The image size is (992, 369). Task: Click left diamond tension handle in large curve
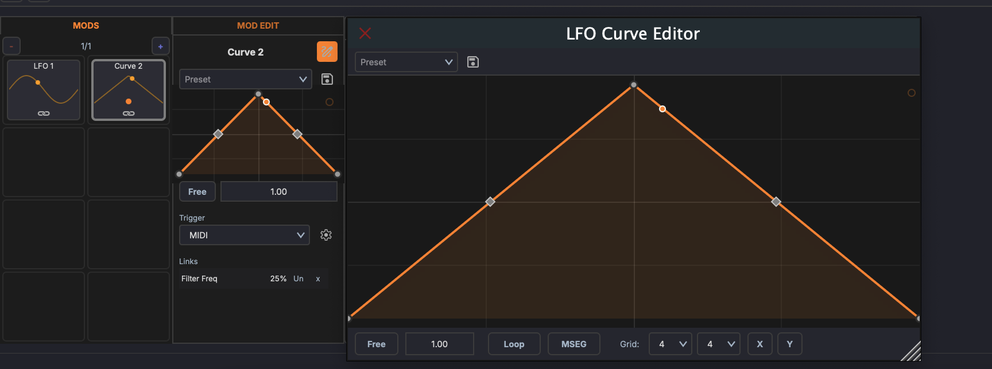(490, 202)
